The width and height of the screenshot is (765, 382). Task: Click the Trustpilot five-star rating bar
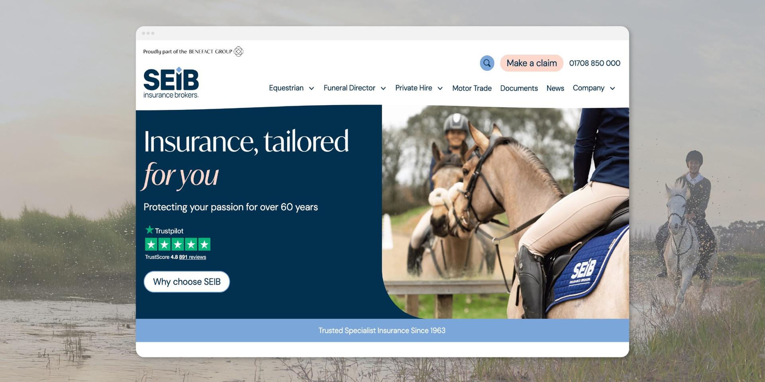coord(178,244)
